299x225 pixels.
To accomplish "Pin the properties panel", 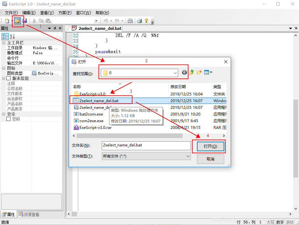I will 55,28.
